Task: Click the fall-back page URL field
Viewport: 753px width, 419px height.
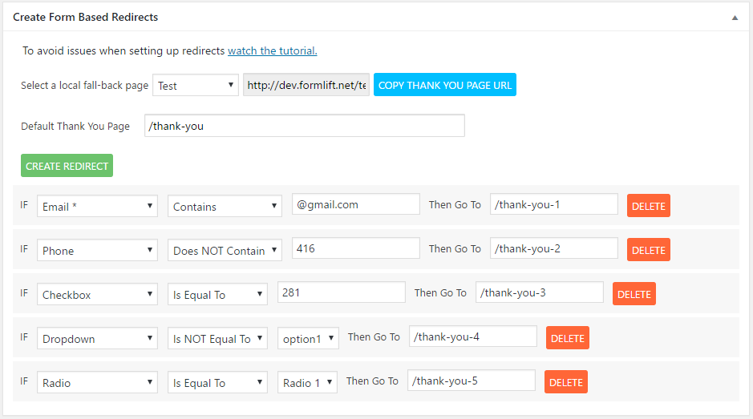Action: [x=306, y=85]
